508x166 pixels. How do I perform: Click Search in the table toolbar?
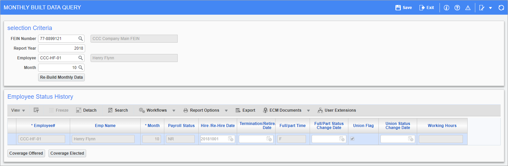coord(118,110)
